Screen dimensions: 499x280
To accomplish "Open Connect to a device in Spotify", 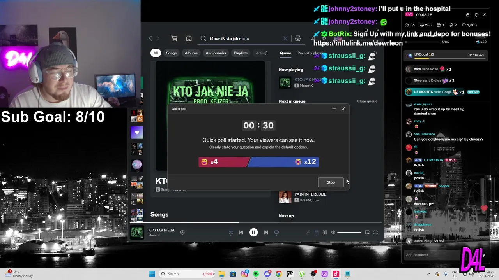I will 325,232.
